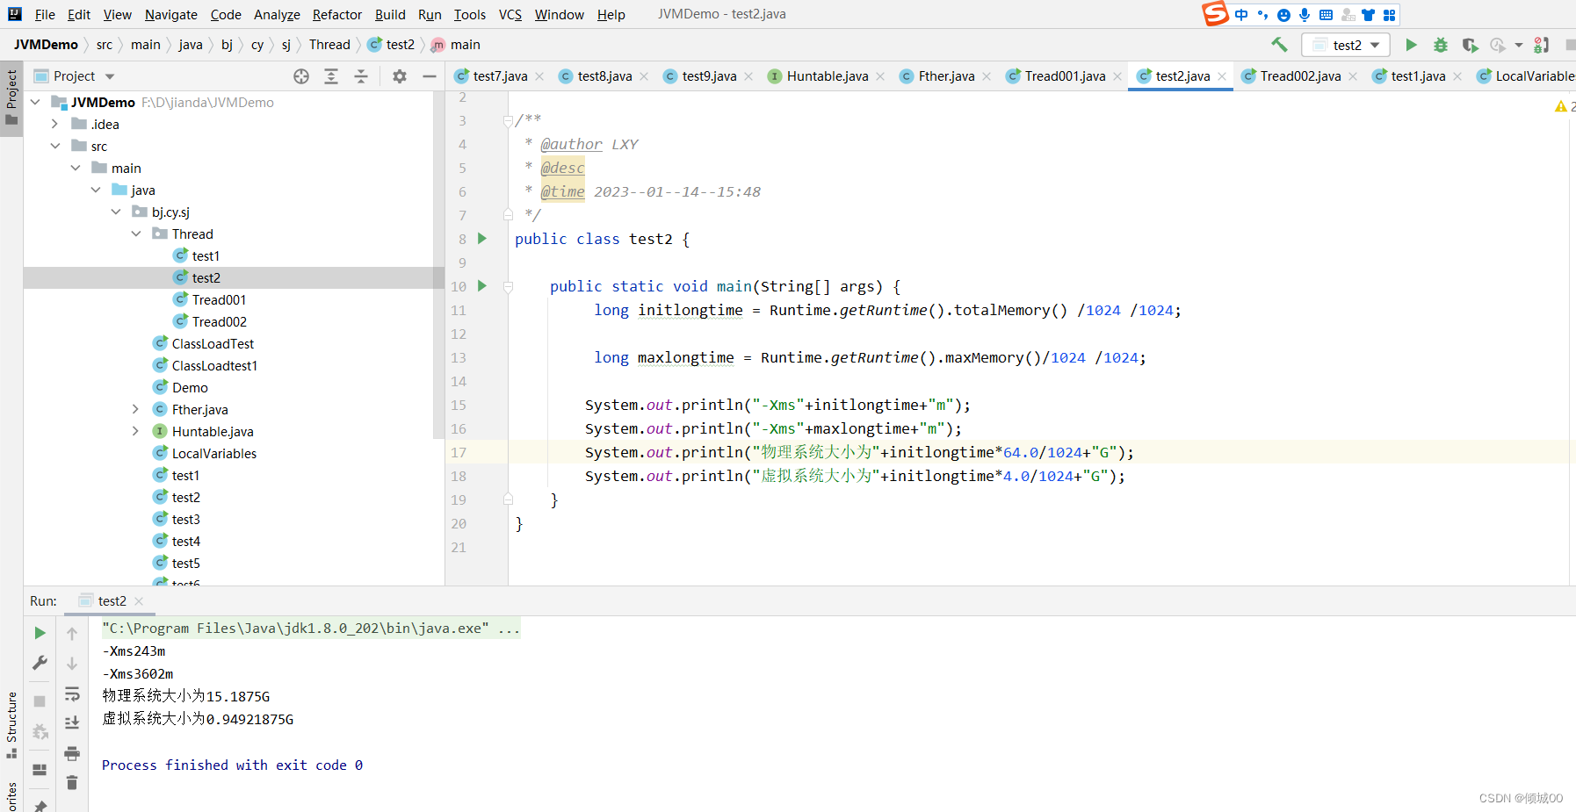1576x812 pixels.
Task: Open Sogou soft keyboard icon
Action: [1326, 15]
